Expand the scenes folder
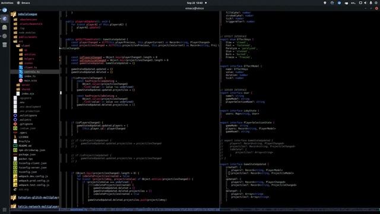Image resolution: width=380 pixels, height=214 pixels. (28, 63)
